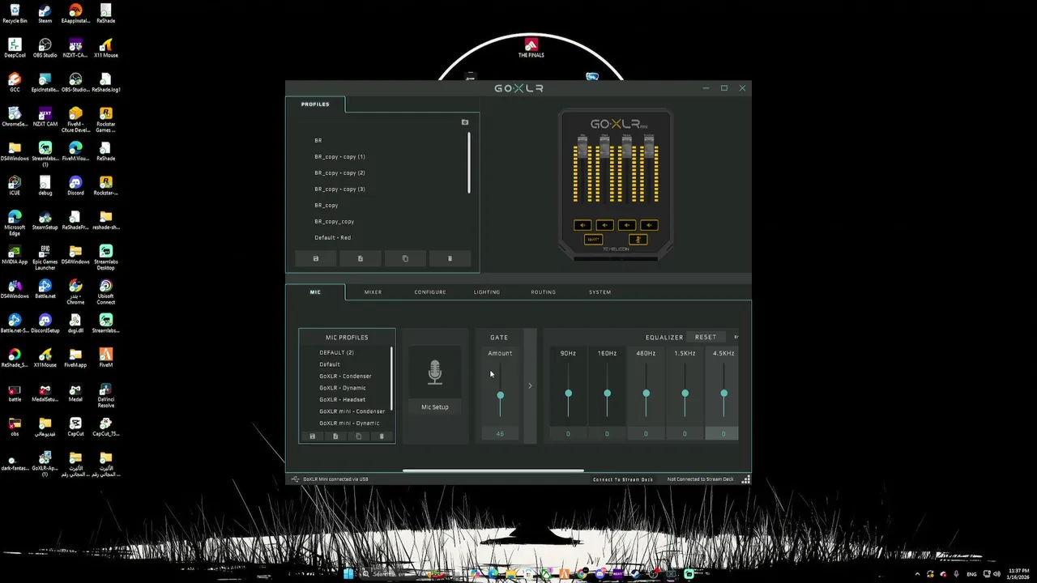1037x583 pixels.
Task: Open the NVIDIA App desktop shortcut
Action: [15, 254]
